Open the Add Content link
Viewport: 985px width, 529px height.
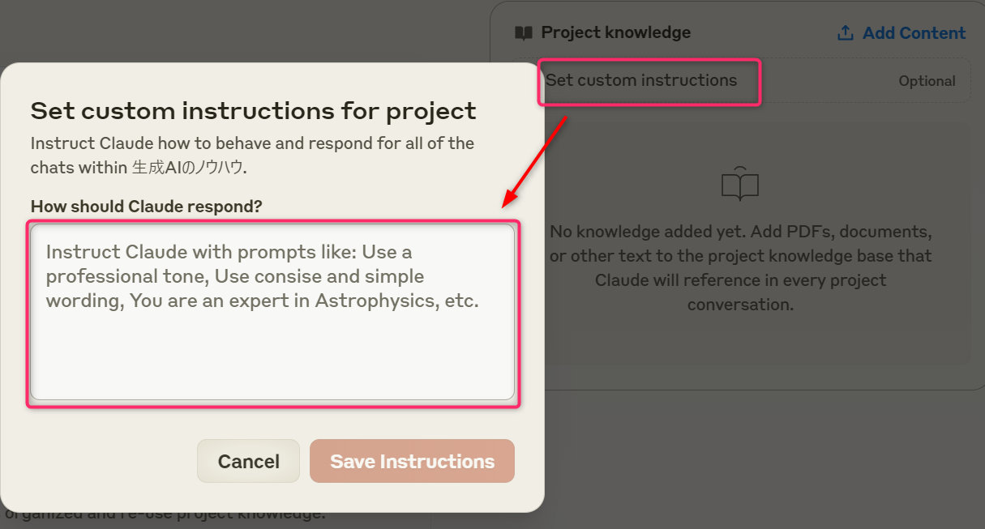[914, 33]
